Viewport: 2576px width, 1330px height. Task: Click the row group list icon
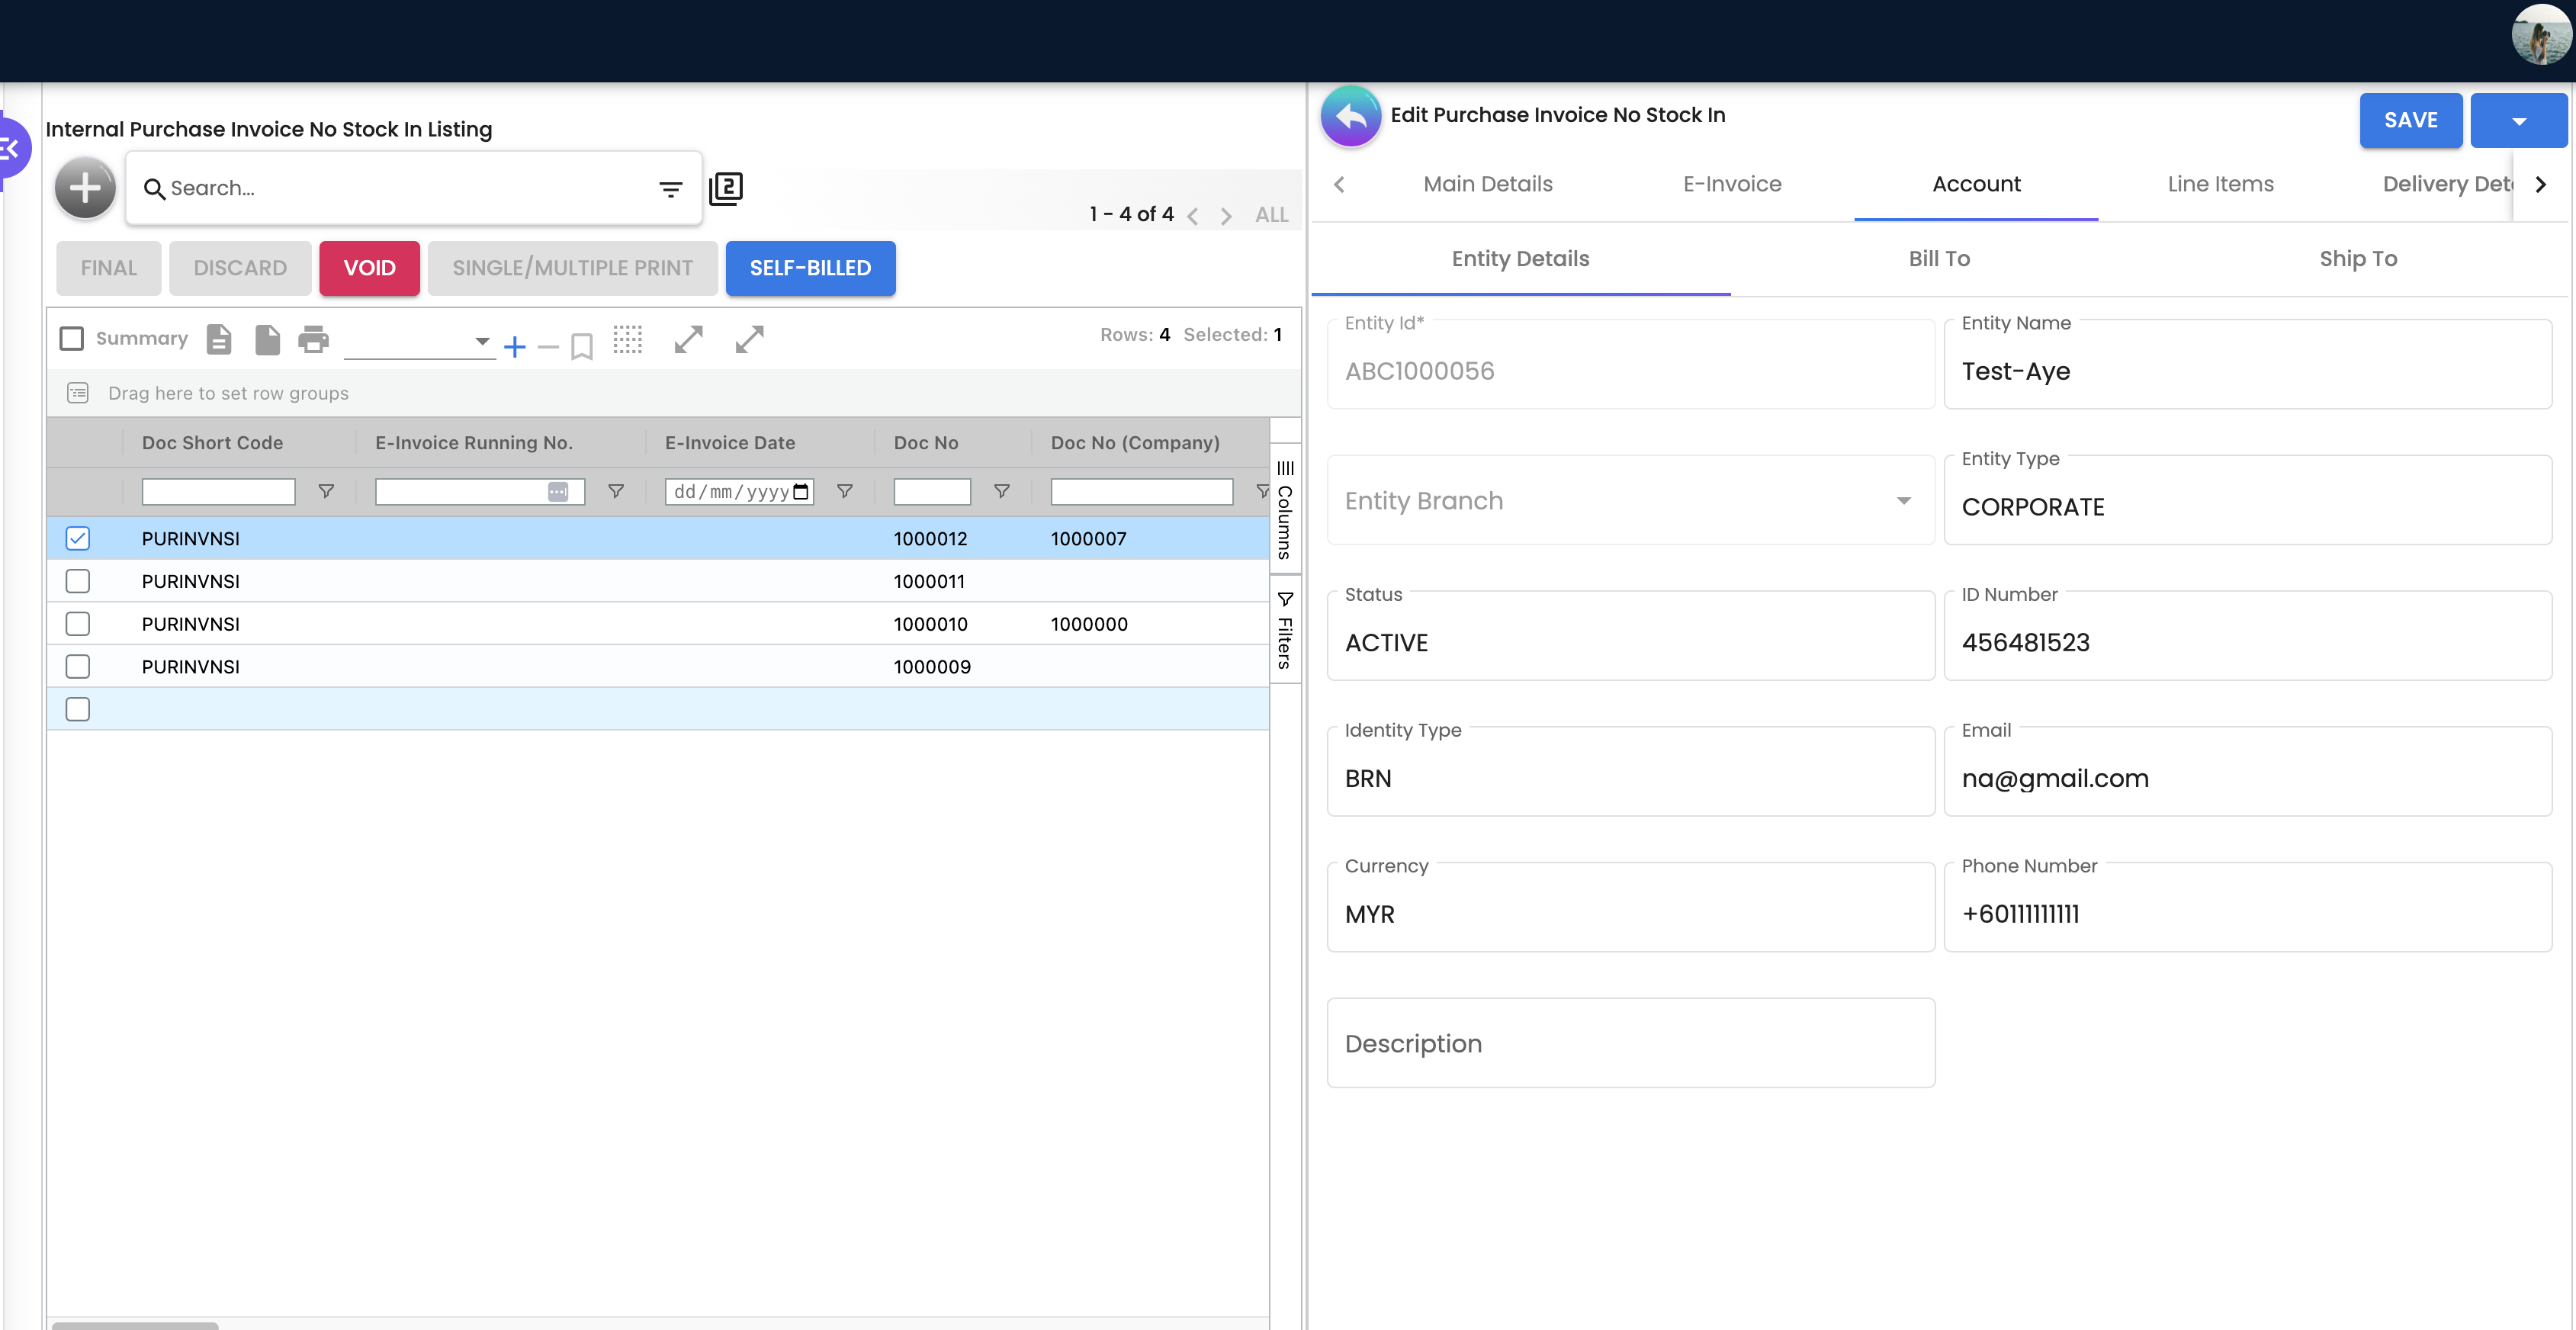click(78, 393)
